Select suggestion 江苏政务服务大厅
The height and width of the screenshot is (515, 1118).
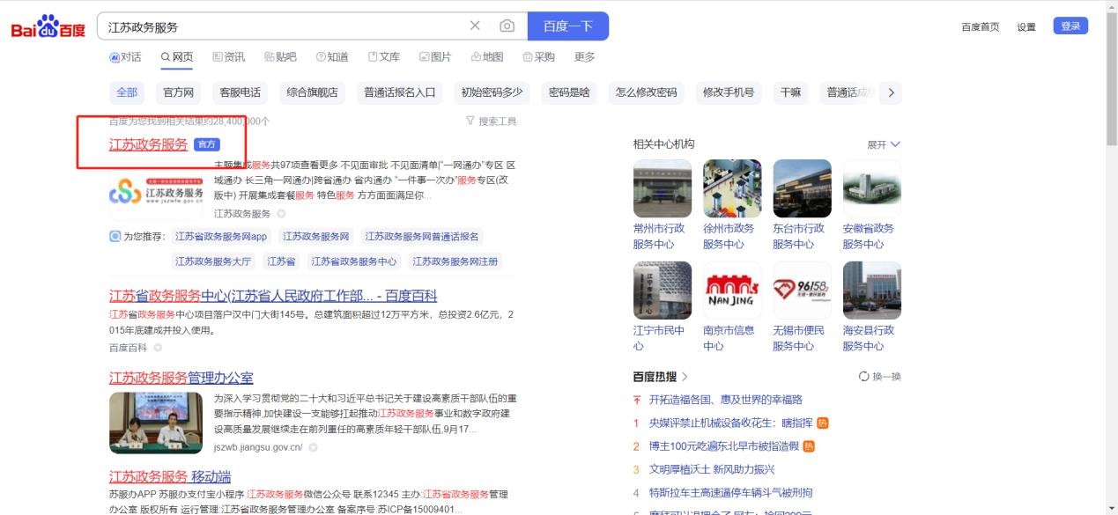213,261
